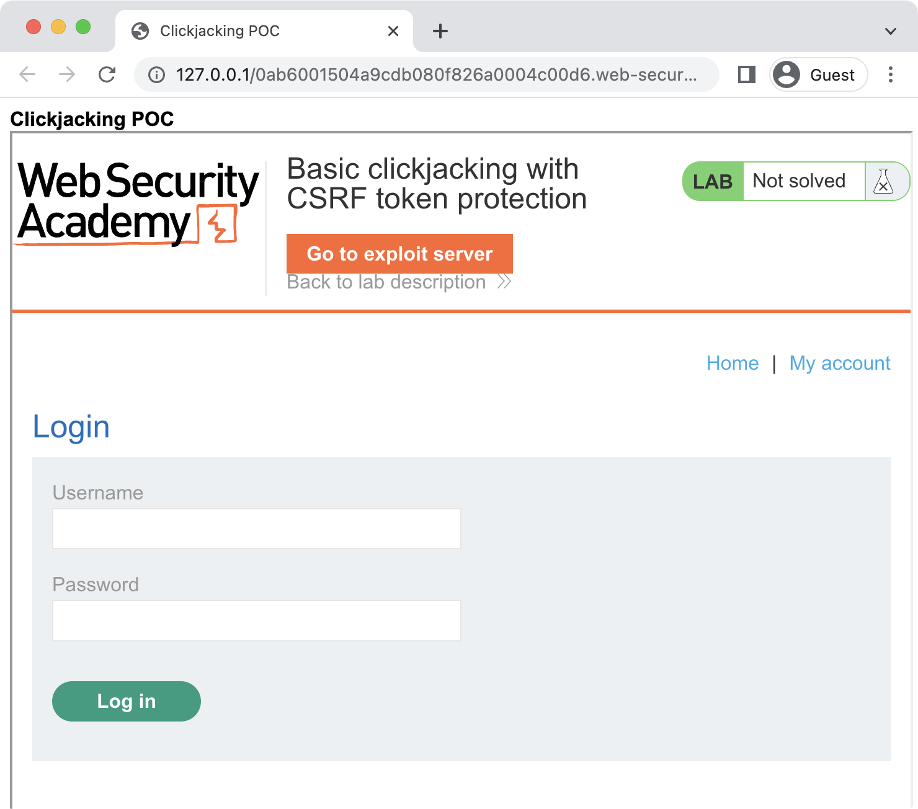Expand Back to lab description via the double chevrons
Image resolution: width=918 pixels, height=809 pixels.
pyautogui.click(x=504, y=282)
